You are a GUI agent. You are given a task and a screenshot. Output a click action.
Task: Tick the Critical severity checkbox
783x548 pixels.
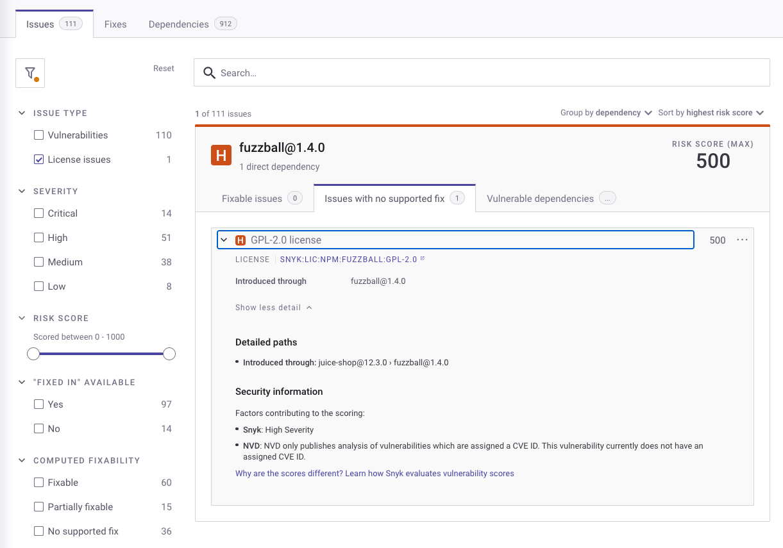[x=39, y=213]
